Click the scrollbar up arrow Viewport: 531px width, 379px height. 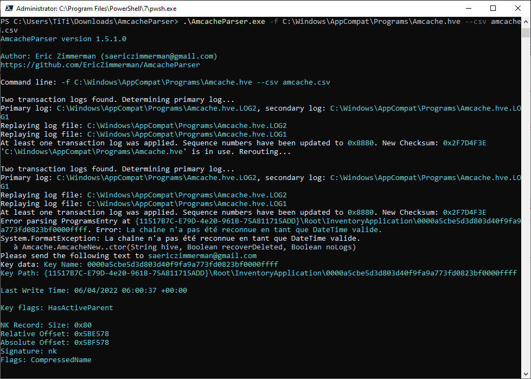point(526,22)
